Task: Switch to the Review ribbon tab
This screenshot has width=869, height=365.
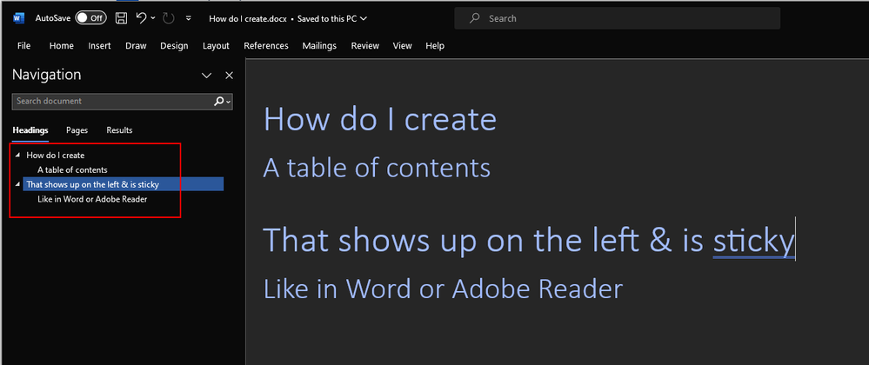Action: point(365,46)
